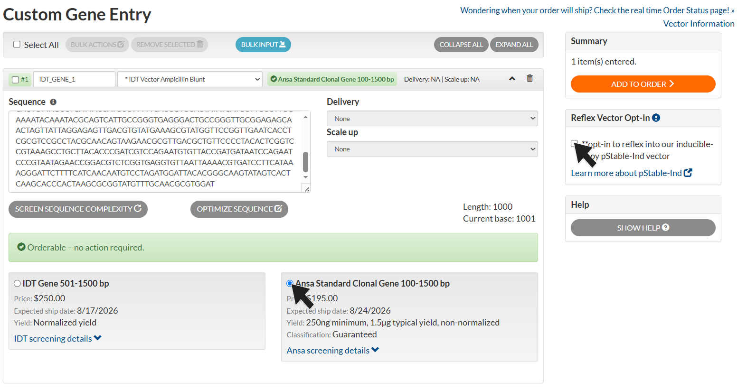Click the sequence line starting 'AAAATACAAATACGC'
The width and height of the screenshot is (747, 390).
tap(154, 120)
